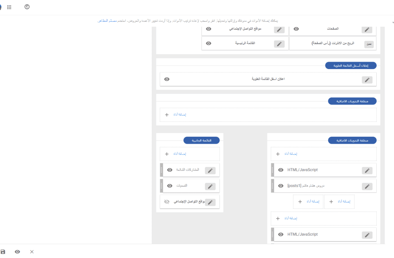The image size is (394, 258).
Task: Click the help question mark icon
Action: [x=27, y=7]
